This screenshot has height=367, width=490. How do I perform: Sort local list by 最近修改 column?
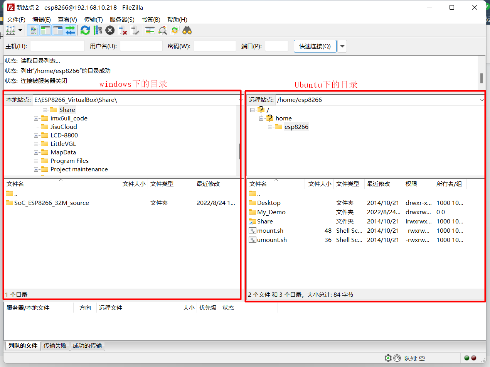click(216, 184)
